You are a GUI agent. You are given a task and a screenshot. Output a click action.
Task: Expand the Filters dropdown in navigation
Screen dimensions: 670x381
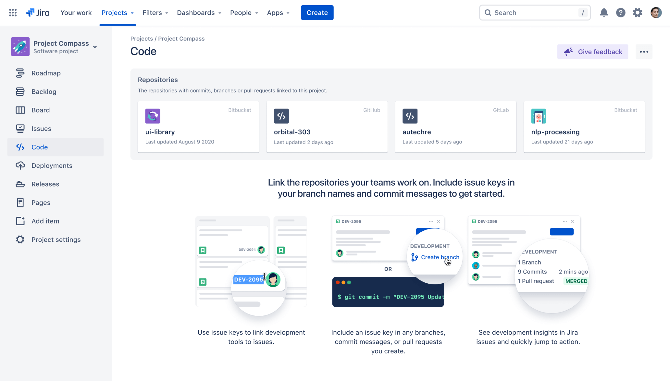(x=155, y=12)
